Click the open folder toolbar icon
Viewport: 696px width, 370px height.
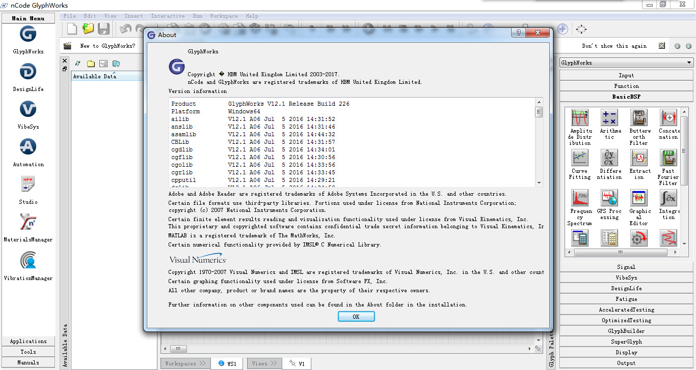89,29
